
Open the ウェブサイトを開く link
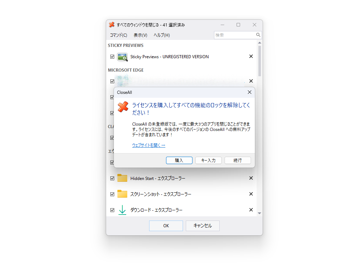tap(148, 145)
